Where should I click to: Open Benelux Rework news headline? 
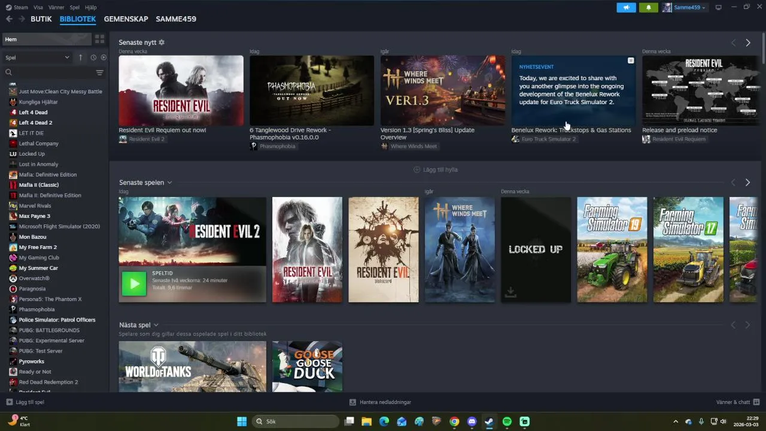point(571,130)
